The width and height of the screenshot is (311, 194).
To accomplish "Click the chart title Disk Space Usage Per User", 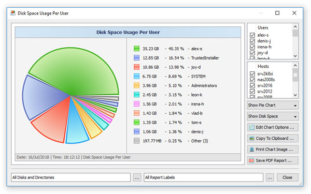I will coord(128,32).
